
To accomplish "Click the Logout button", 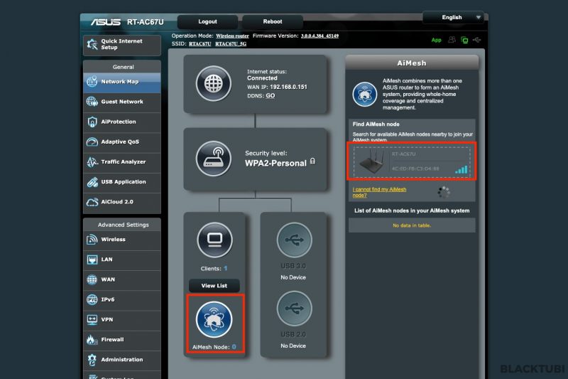I will pos(207,22).
